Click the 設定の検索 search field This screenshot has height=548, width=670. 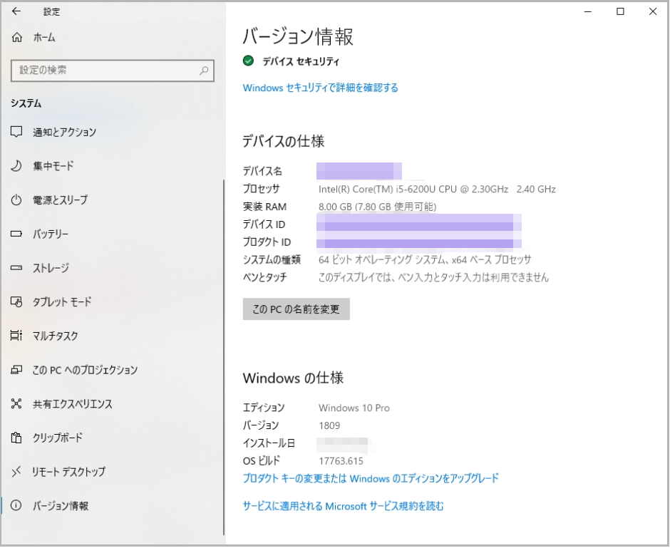tap(113, 71)
